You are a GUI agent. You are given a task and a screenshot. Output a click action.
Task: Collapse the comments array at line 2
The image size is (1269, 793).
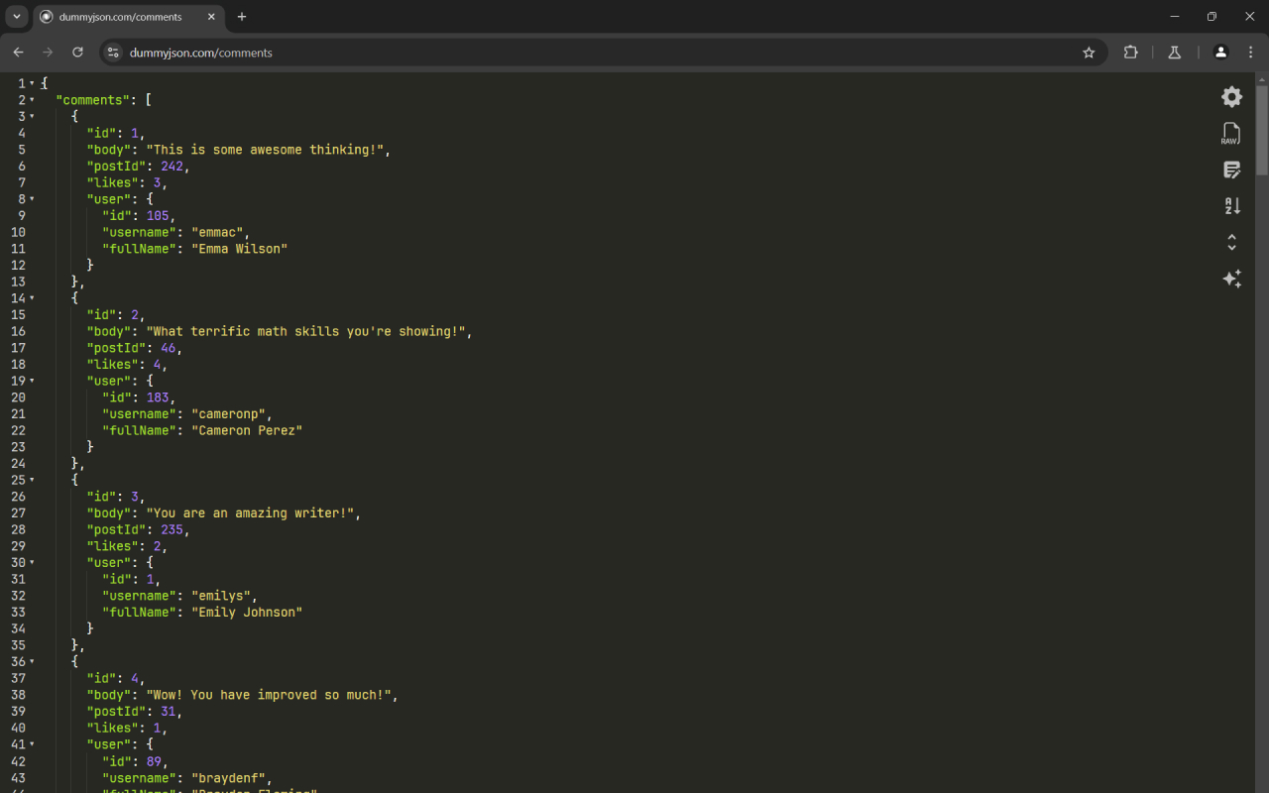31,99
